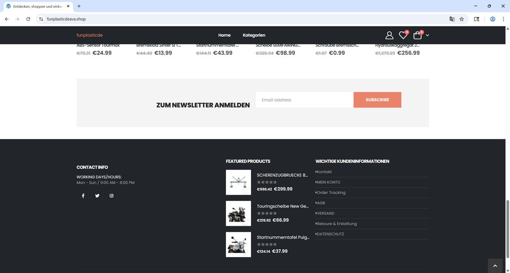Visit the Twitter social icon
Viewport: 510px width, 273px height.
tap(97, 195)
